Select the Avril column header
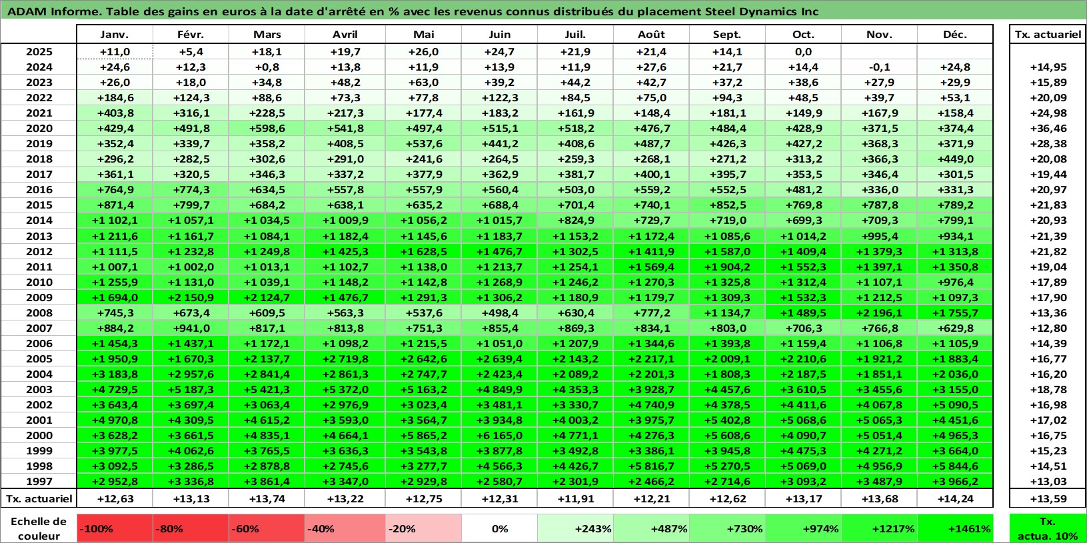This screenshot has width=1087, height=543. point(345,35)
